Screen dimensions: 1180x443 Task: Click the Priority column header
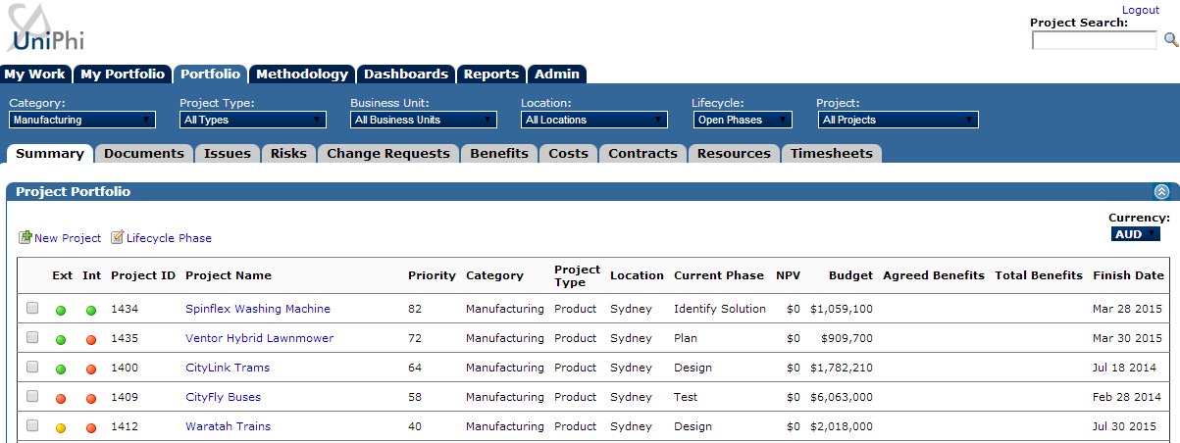pos(433,275)
